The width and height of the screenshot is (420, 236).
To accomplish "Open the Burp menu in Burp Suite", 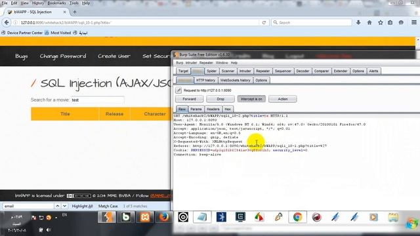I will coord(179,63).
